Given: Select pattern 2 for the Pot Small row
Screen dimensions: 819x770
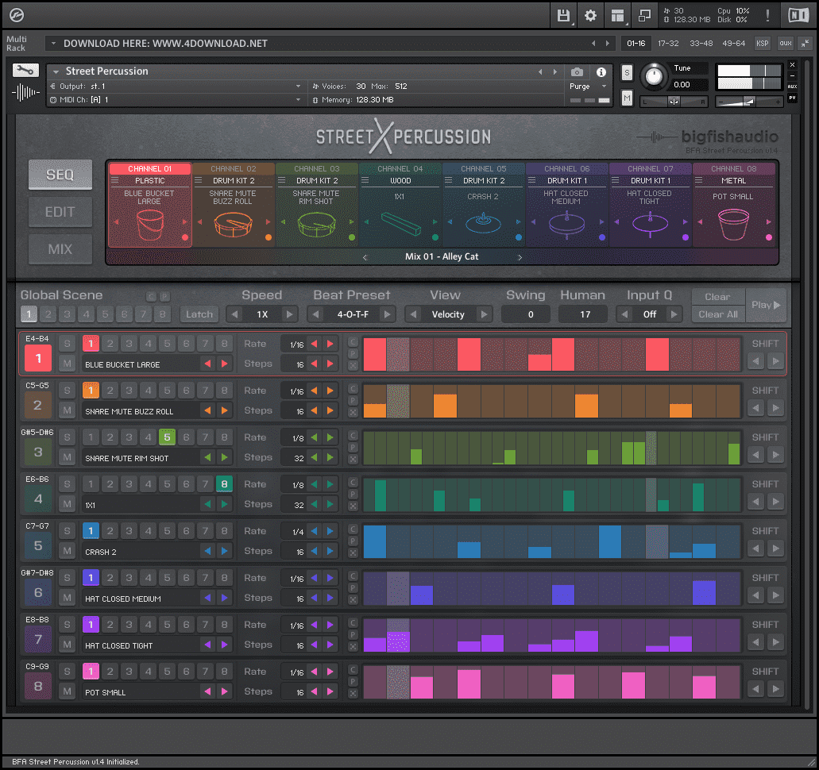Looking at the screenshot, I should tap(110, 672).
